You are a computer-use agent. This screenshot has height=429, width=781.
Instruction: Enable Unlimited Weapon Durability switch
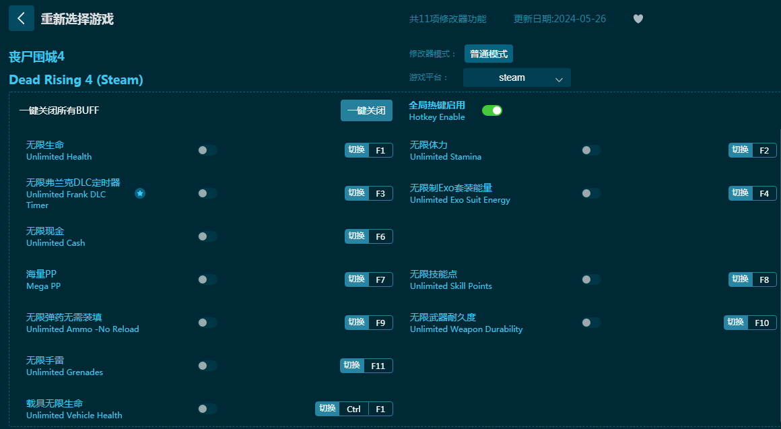pyautogui.click(x=590, y=323)
